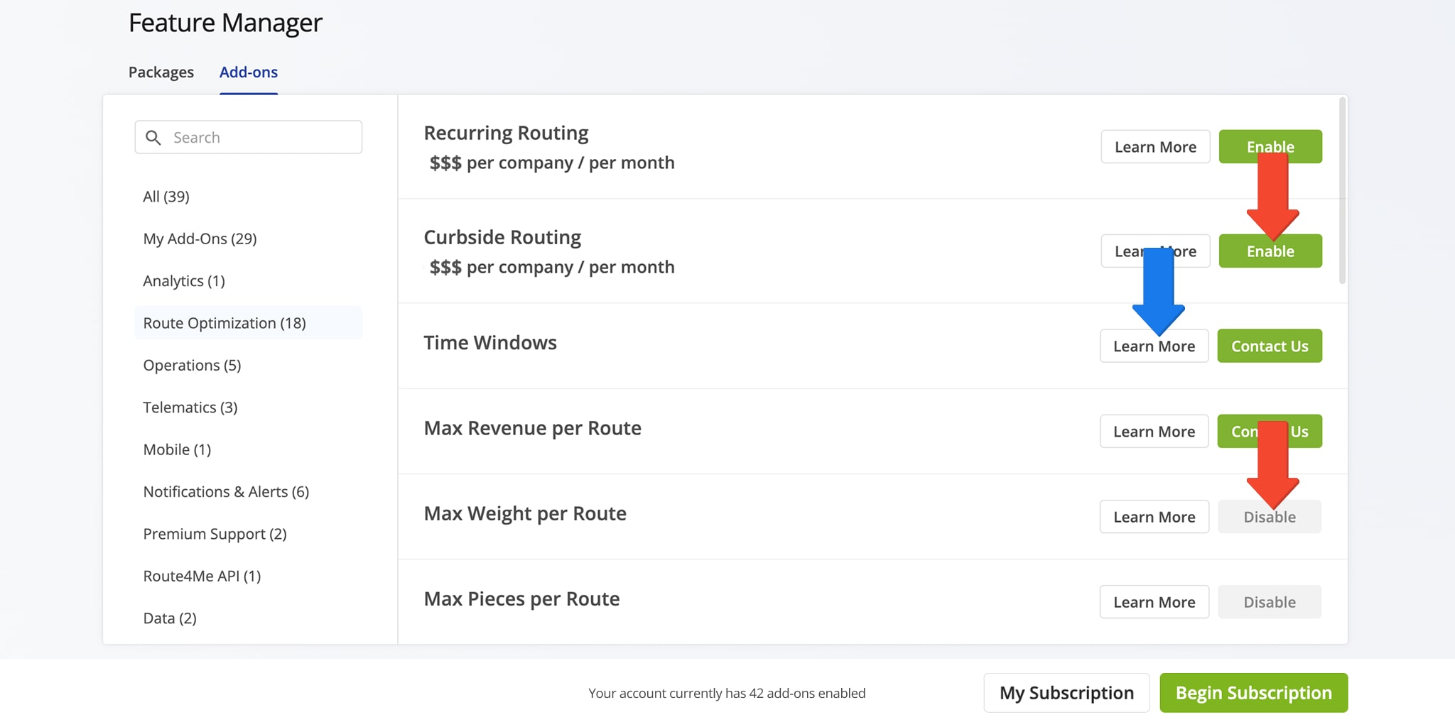Select Notifications & Alerts (6) category
The image size is (1455, 727).
pyautogui.click(x=226, y=492)
